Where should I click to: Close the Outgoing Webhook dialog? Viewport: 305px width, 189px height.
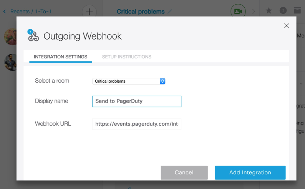coord(286,26)
